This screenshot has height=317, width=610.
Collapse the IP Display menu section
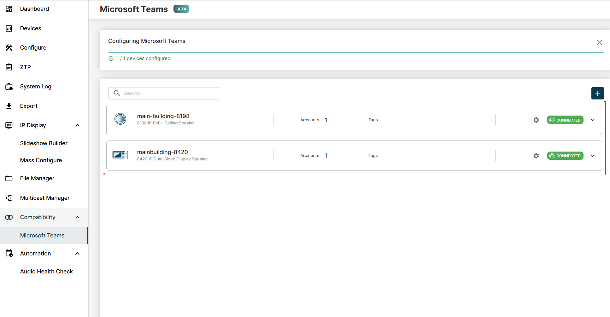click(77, 125)
